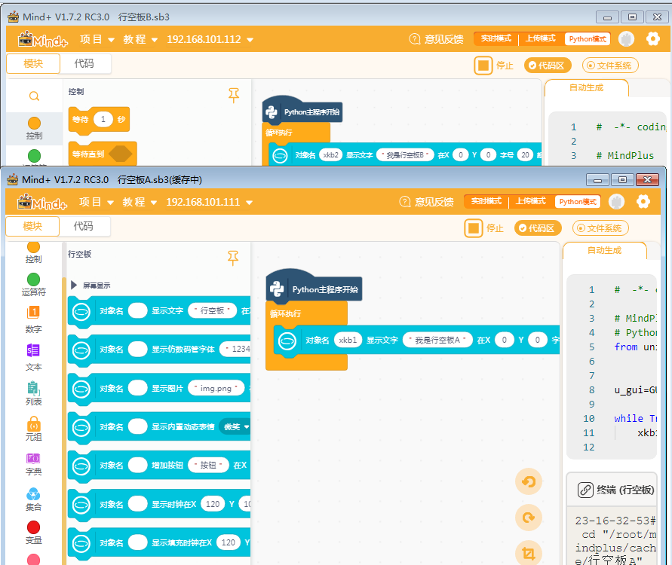Switch to 实时模式 in 行空板B window
Screen dimensions: 672x565
(x=496, y=38)
